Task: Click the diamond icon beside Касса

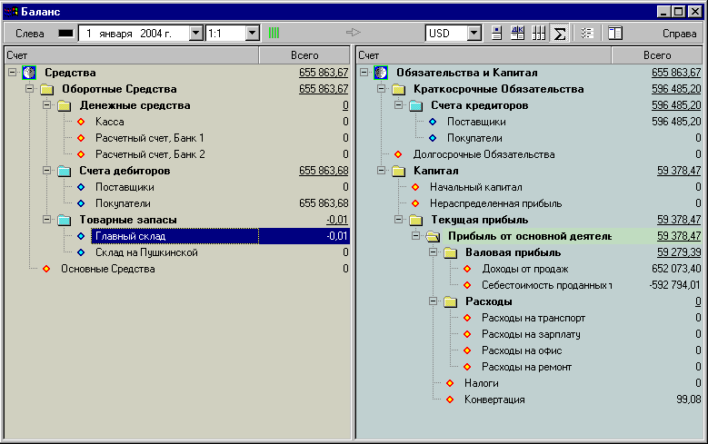Action: (81, 122)
